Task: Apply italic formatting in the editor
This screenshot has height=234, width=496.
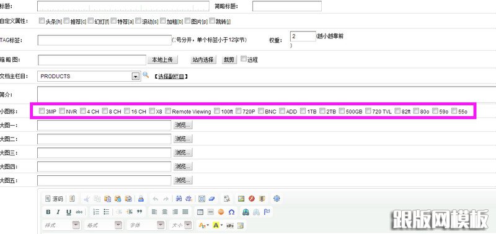Action: click(58, 212)
